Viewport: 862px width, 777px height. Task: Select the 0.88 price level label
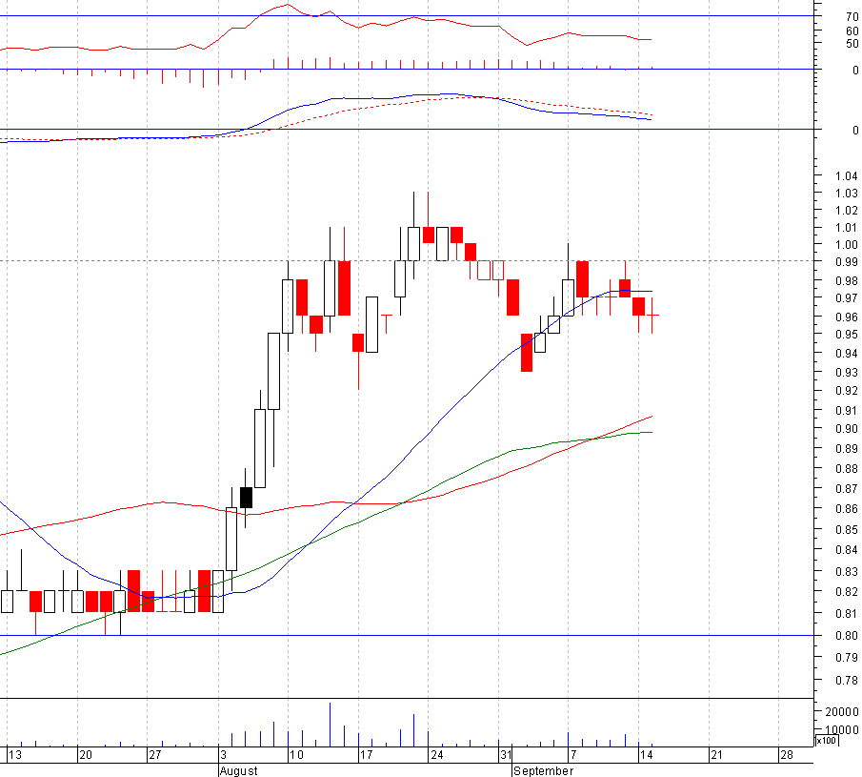(846, 469)
